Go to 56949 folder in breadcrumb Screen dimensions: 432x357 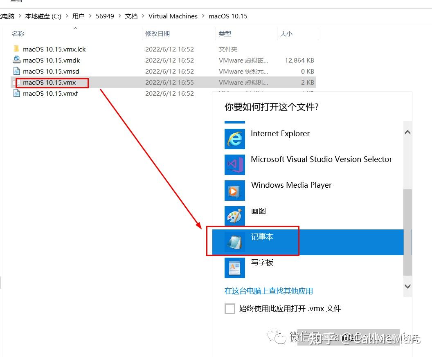click(x=105, y=16)
